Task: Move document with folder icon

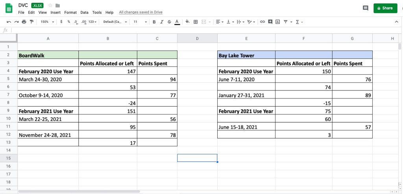Action: click(x=57, y=6)
